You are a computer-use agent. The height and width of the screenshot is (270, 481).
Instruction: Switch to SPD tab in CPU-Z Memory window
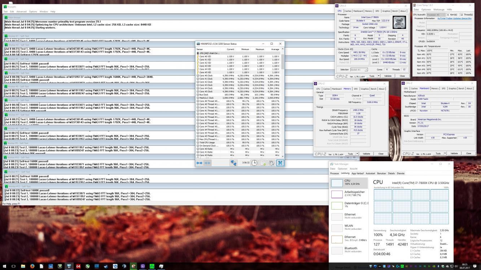pos(356,89)
